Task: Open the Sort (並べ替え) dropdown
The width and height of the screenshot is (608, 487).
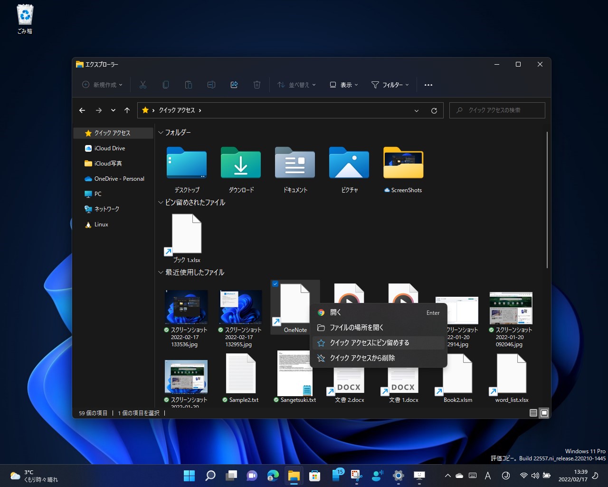Action: [x=297, y=85]
